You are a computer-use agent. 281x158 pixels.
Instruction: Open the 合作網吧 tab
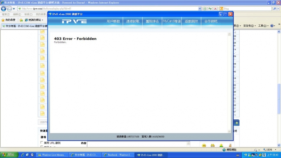point(211,21)
